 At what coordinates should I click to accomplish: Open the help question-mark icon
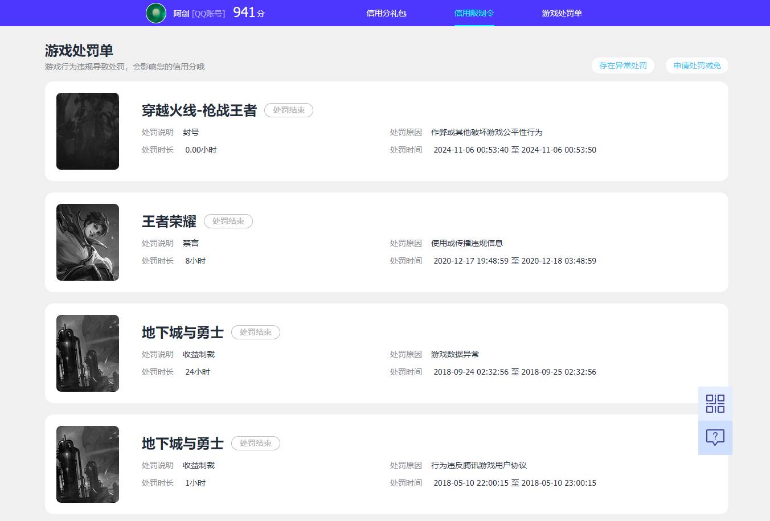[715, 437]
